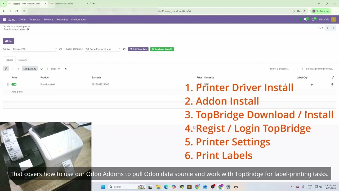
Task: Click the Sales app title
Action: pos(12,19)
